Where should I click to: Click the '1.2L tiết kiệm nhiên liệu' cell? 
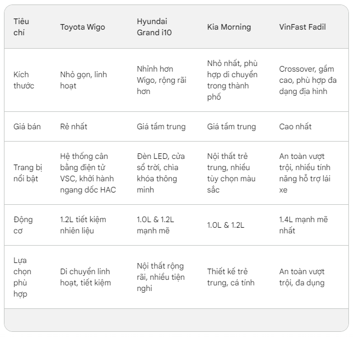click(83, 225)
